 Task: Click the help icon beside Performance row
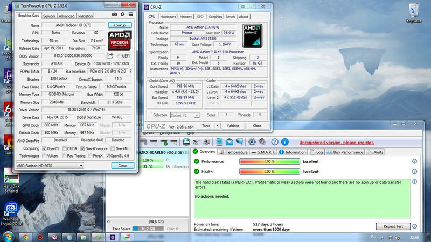[414, 161]
